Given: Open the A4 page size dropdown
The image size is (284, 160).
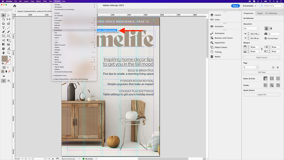Looking at the screenshot, I should [x=251, y=28].
